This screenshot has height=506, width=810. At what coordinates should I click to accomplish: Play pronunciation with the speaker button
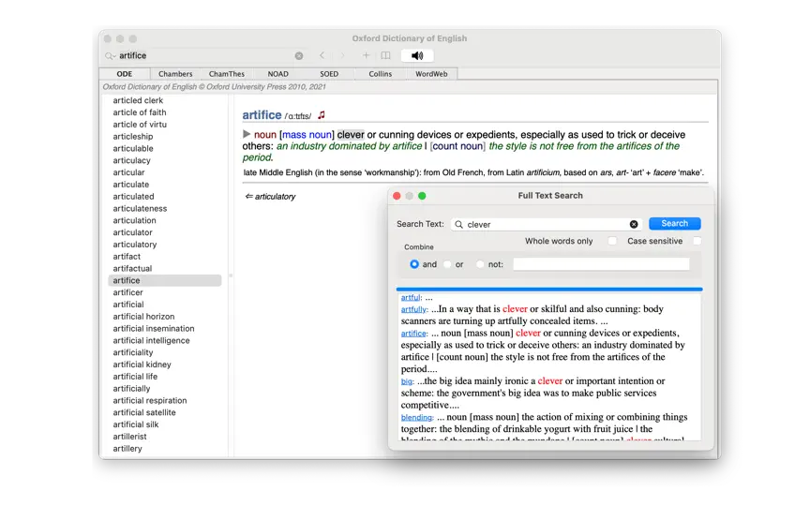point(417,55)
